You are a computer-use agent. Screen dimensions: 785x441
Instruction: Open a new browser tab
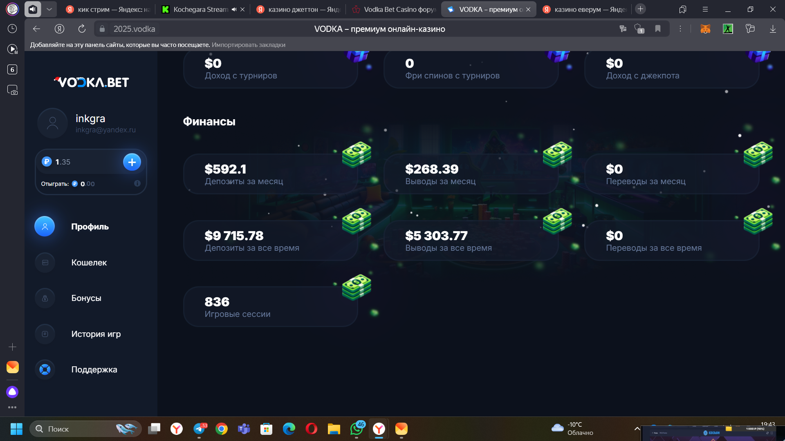click(x=640, y=9)
